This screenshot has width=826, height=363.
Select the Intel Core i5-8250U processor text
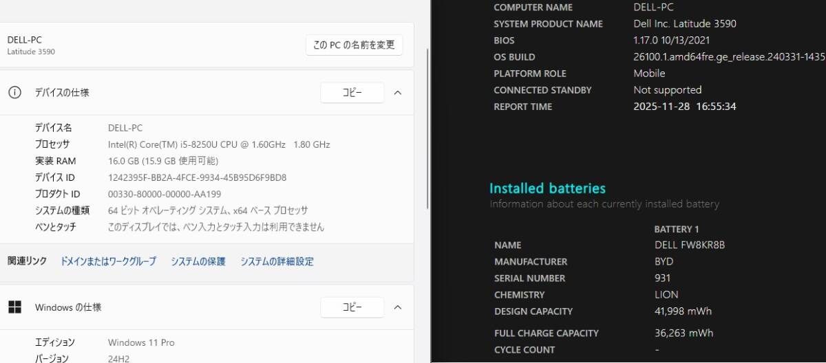click(219, 144)
